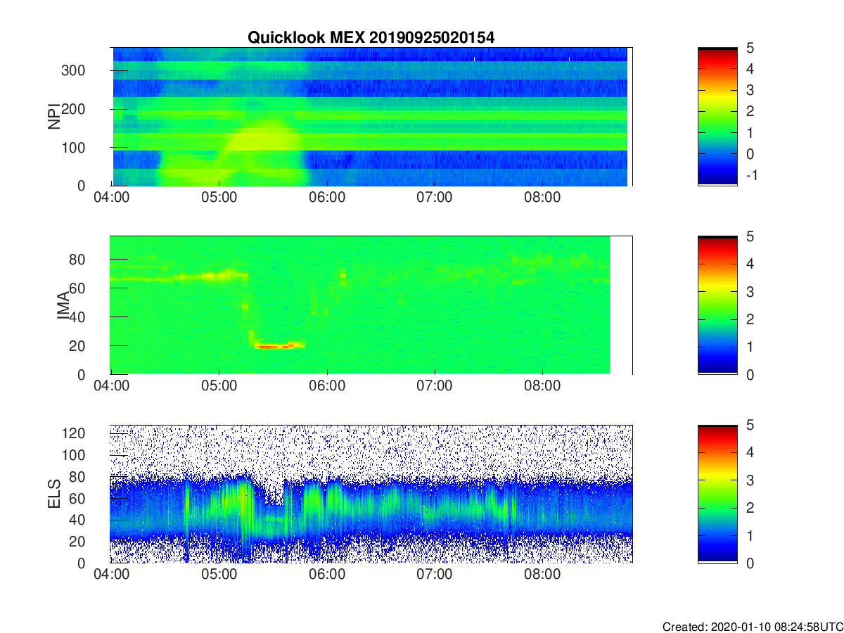Click the "3" label on NPI colorbar

tap(750, 91)
